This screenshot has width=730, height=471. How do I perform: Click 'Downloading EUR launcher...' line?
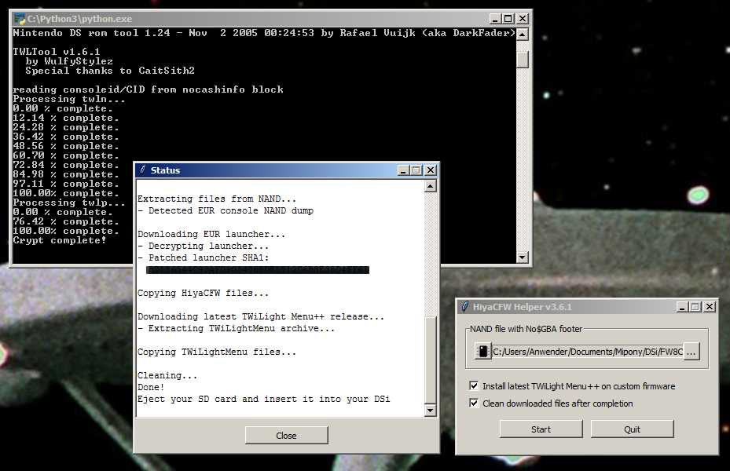click(x=211, y=234)
